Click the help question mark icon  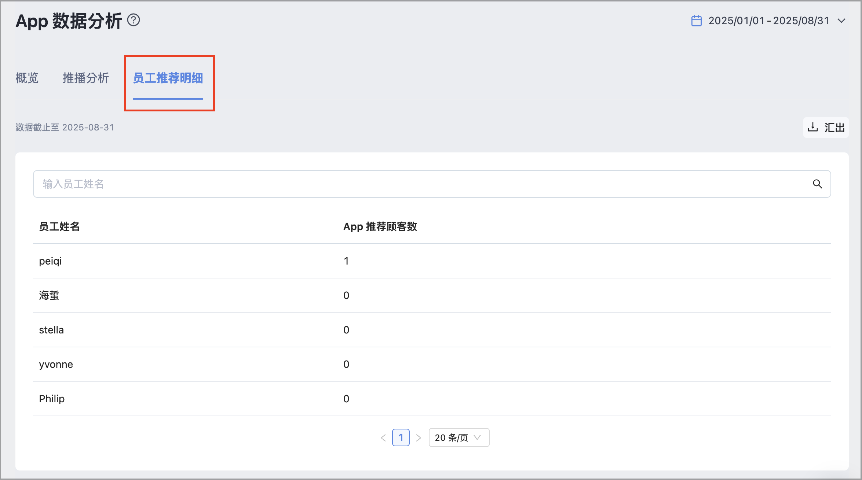[x=134, y=20]
